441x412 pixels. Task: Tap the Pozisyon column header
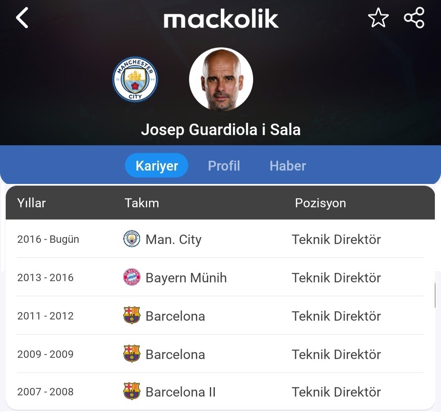321,203
